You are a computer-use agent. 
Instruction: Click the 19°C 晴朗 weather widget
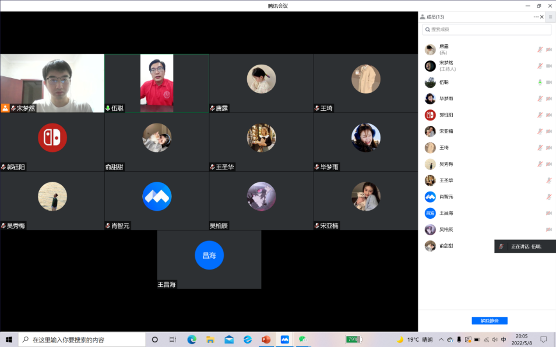[415, 339]
